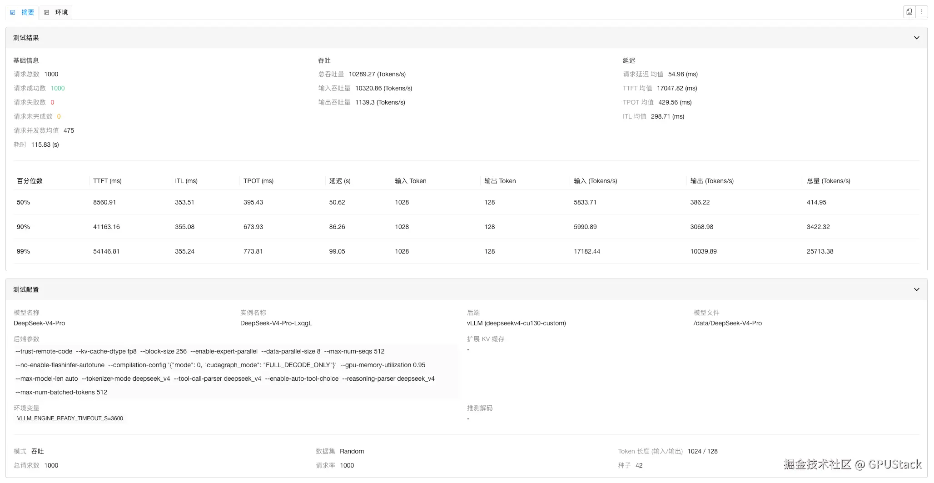Click instance name DeepSeek-V4-Pro-LxqgL
Screen dimensions: 934x483
click(x=276, y=323)
